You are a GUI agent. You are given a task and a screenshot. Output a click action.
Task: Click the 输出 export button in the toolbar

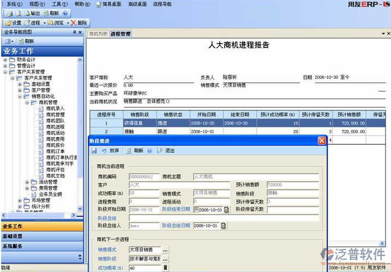[32, 13]
